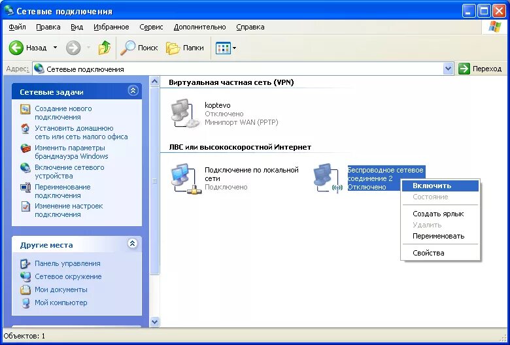Collapse the Сетевые задачи panel
This screenshot has width=510, height=345.
tap(133, 91)
